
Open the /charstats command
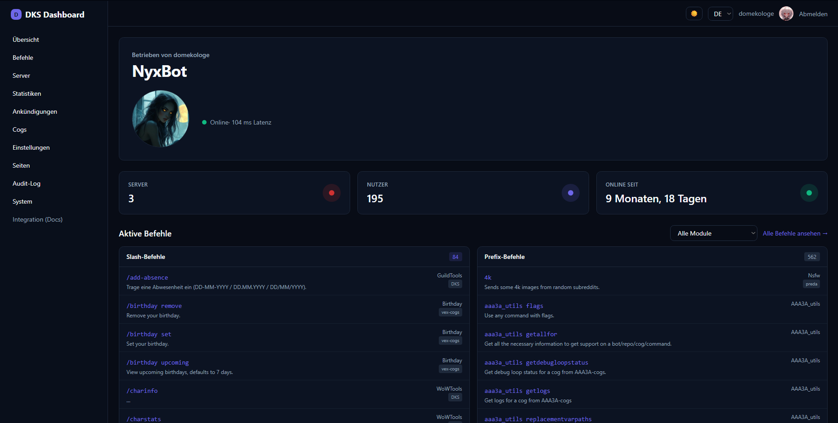point(144,419)
